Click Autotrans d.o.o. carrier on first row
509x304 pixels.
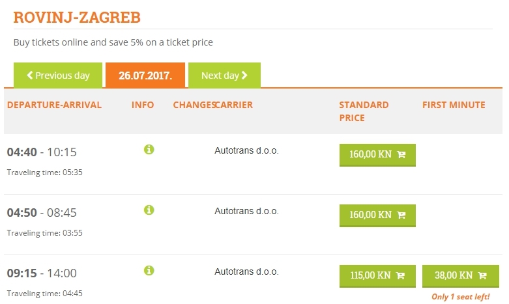(x=247, y=151)
